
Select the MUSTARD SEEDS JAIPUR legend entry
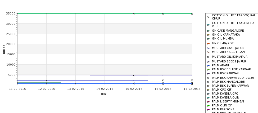coord(229,61)
